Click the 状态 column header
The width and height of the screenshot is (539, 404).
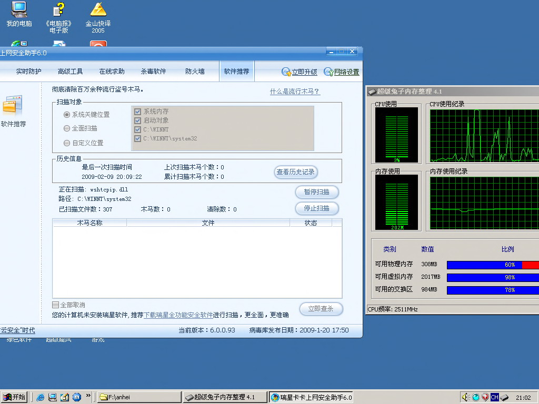click(x=311, y=223)
